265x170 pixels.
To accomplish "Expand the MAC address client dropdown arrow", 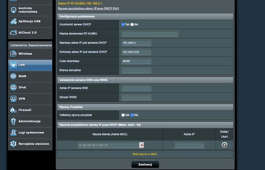I will tap(142, 145).
